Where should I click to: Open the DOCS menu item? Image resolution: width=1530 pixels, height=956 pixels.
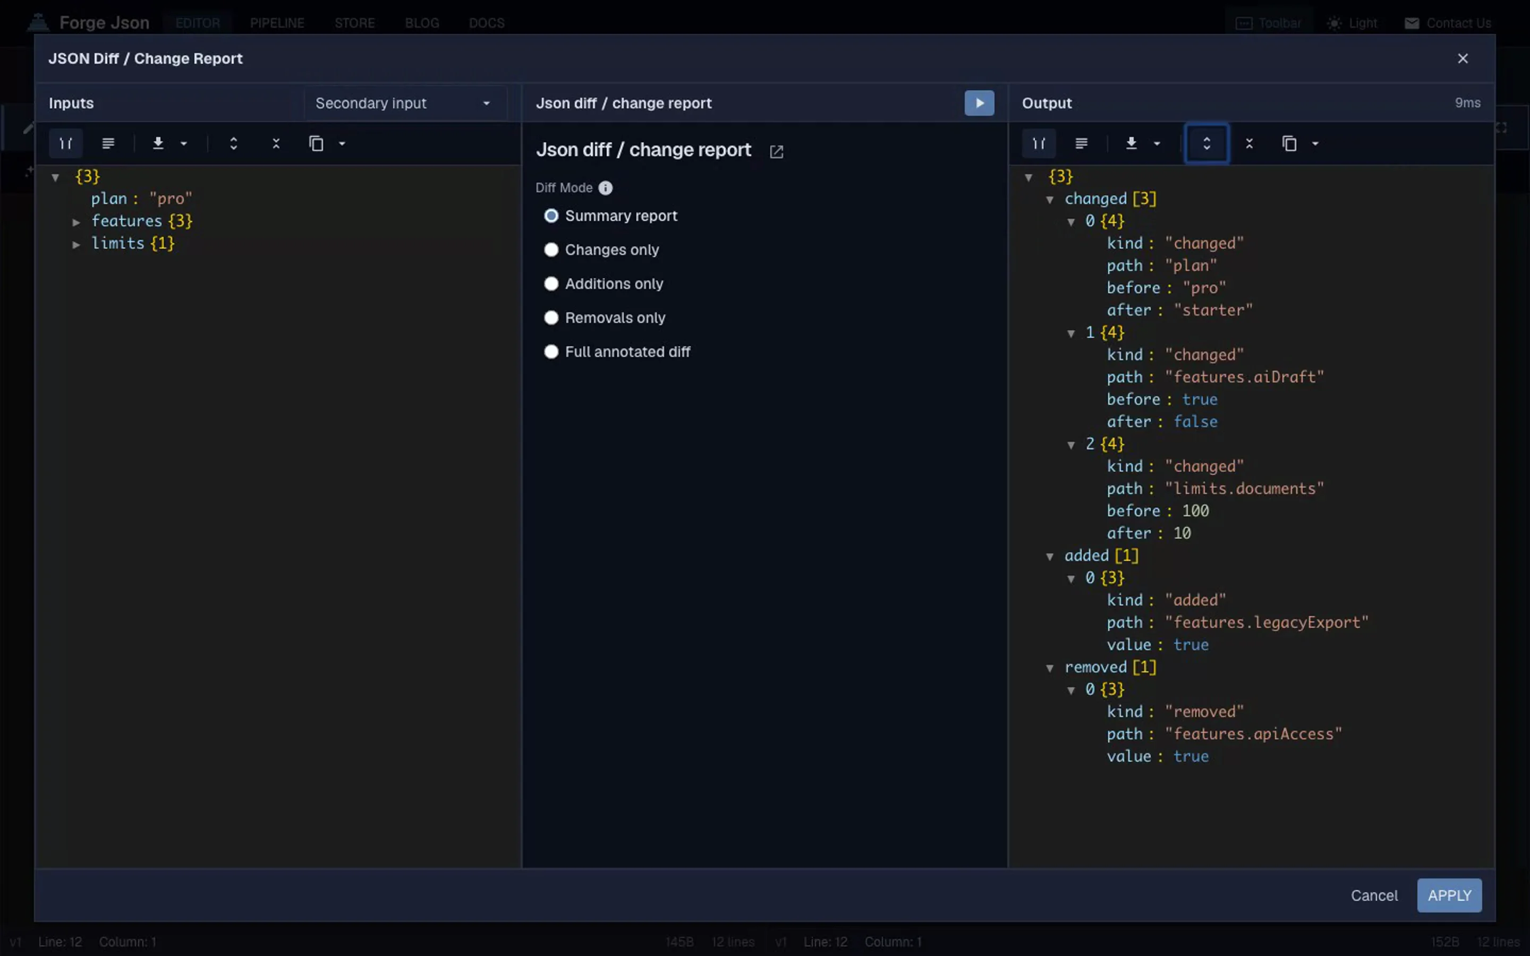tap(486, 23)
